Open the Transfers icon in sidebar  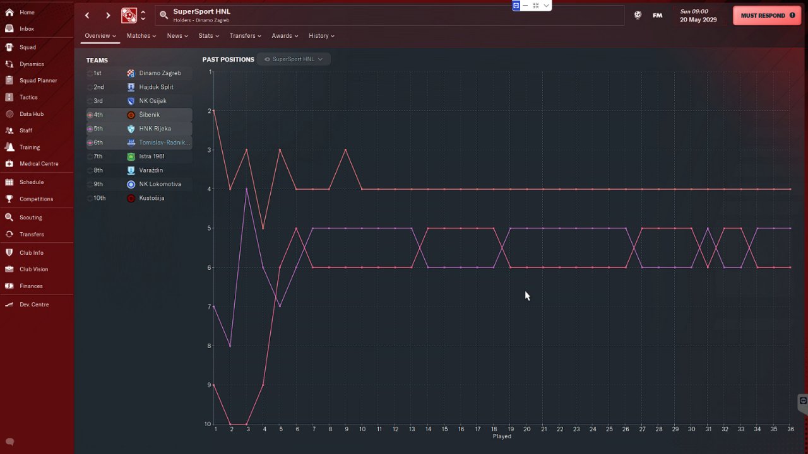pos(9,234)
